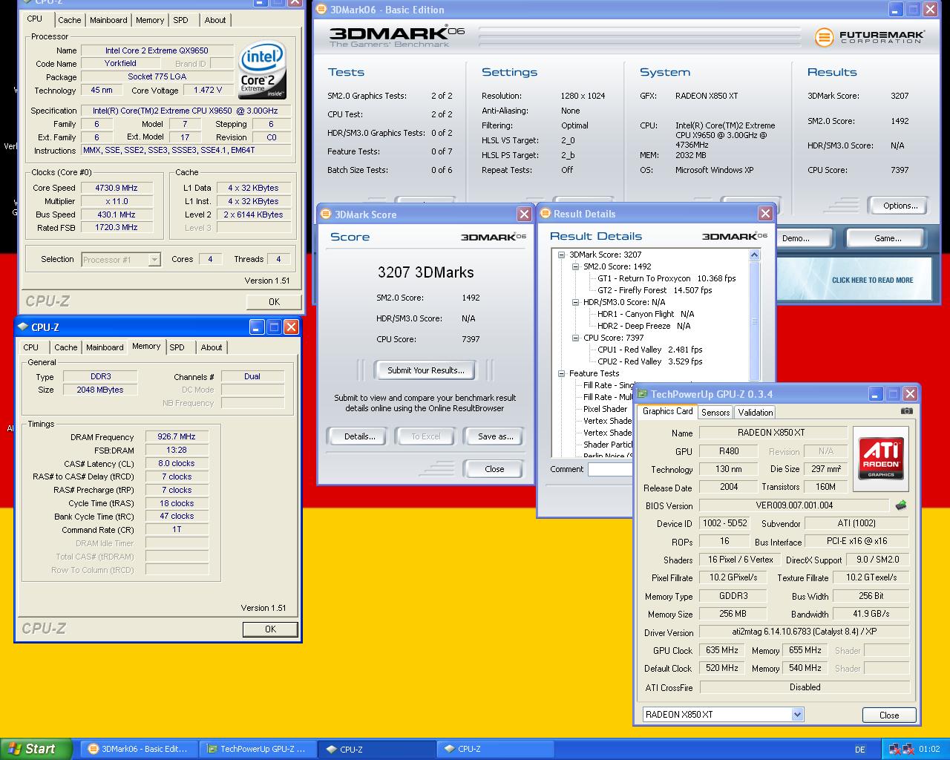Collapse the HDR/SM3.0 Score tree node
The width and height of the screenshot is (950, 760).
[575, 302]
